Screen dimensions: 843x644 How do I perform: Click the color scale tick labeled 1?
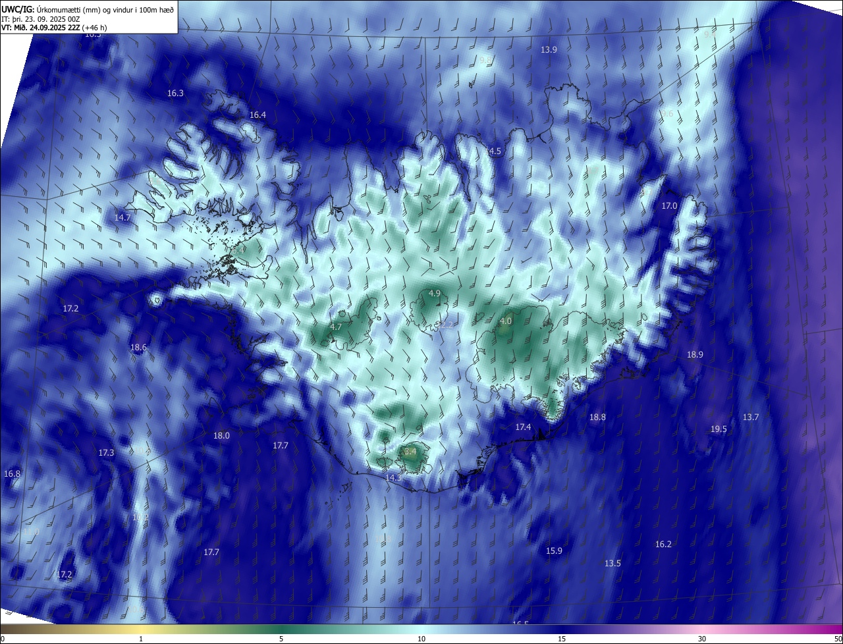tap(141, 639)
